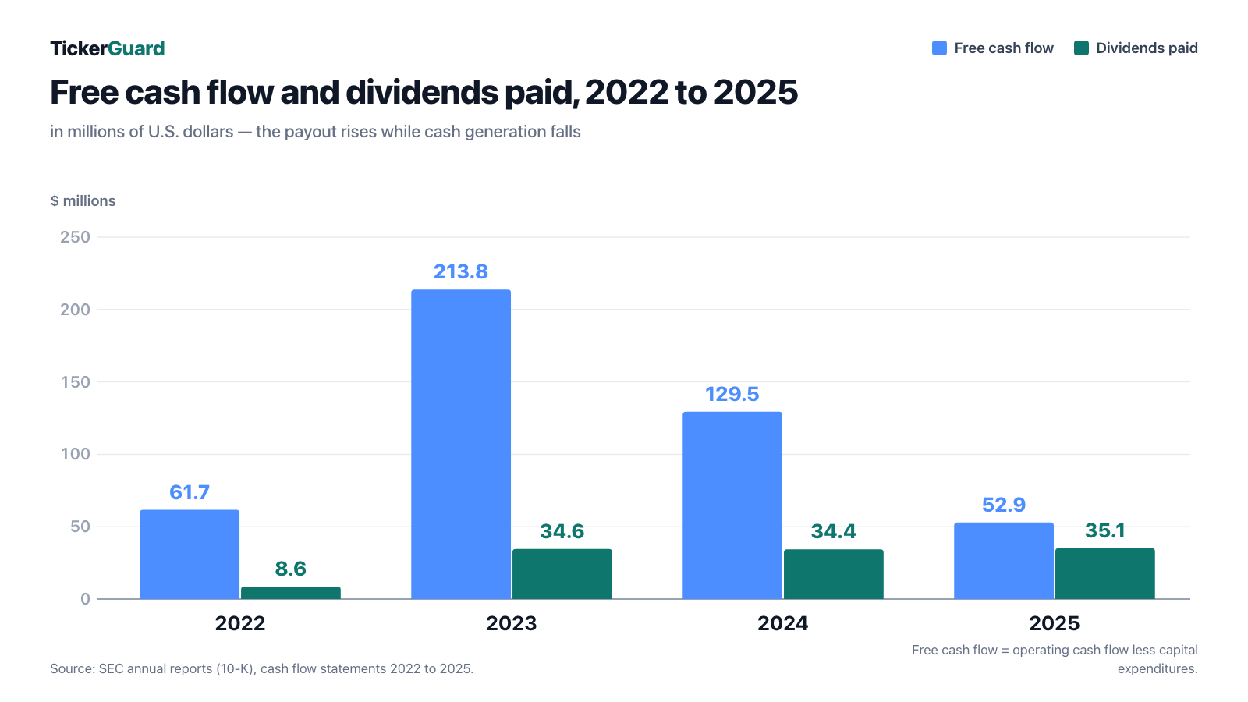Click the free cash flow definition footnote
1248x702 pixels.
1055,659
